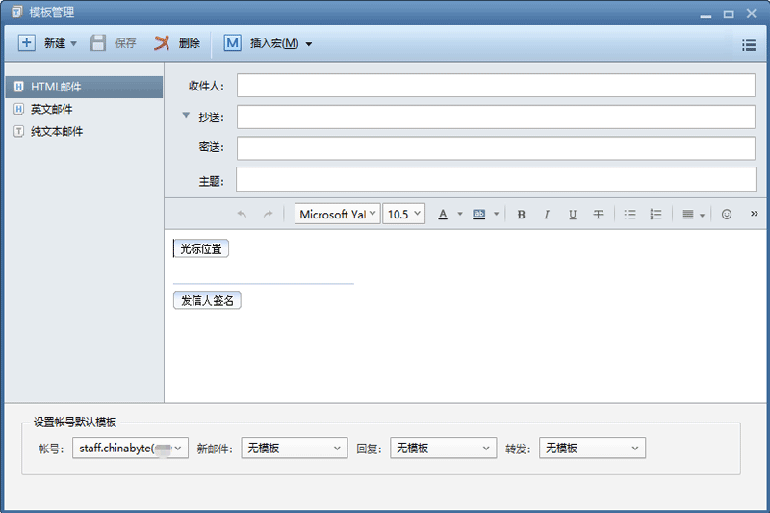Viewport: 770px width, 513px height.
Task: Collapse the 抄送 disclosure triangle
Action: point(186,116)
